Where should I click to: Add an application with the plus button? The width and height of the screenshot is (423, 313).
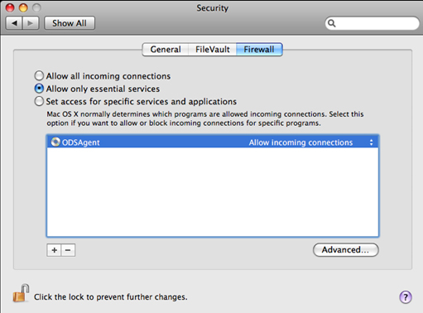tap(54, 250)
